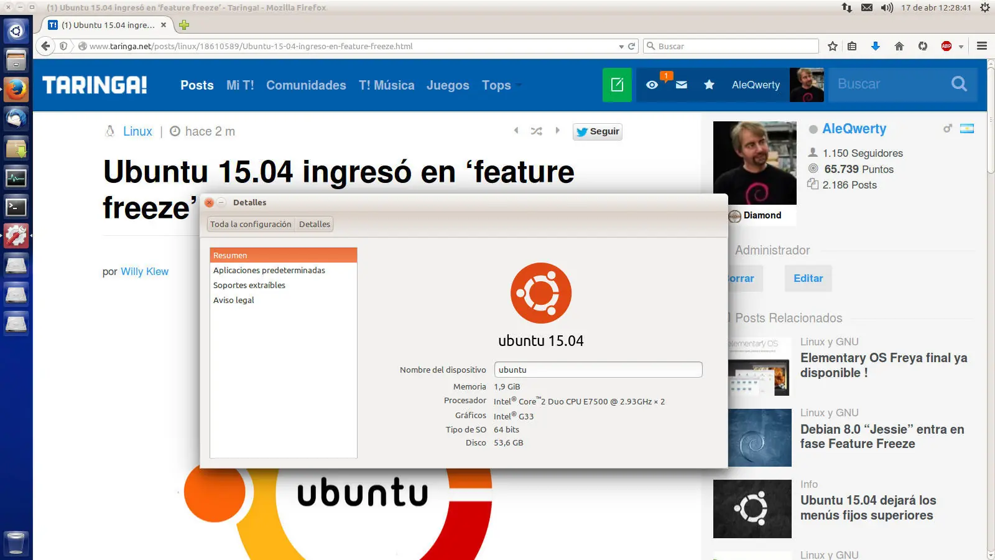Go to previous post arrow

tap(516, 131)
